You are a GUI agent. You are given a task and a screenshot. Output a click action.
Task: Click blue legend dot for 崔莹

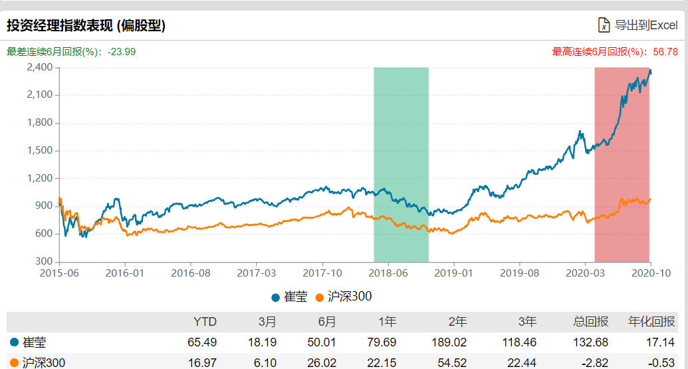pyautogui.click(x=276, y=297)
